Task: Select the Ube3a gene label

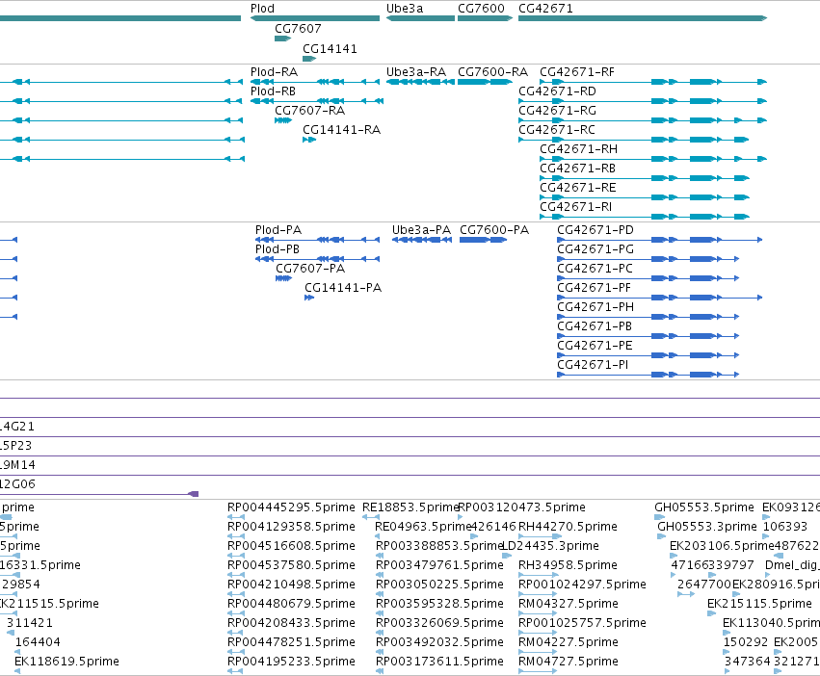Action: (405, 9)
